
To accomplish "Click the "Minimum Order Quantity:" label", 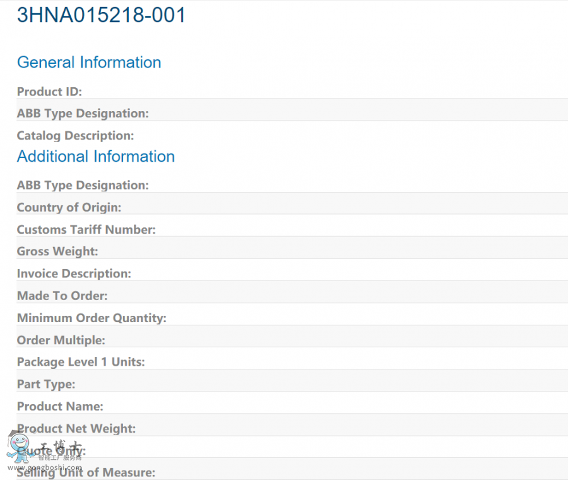I will click(92, 318).
